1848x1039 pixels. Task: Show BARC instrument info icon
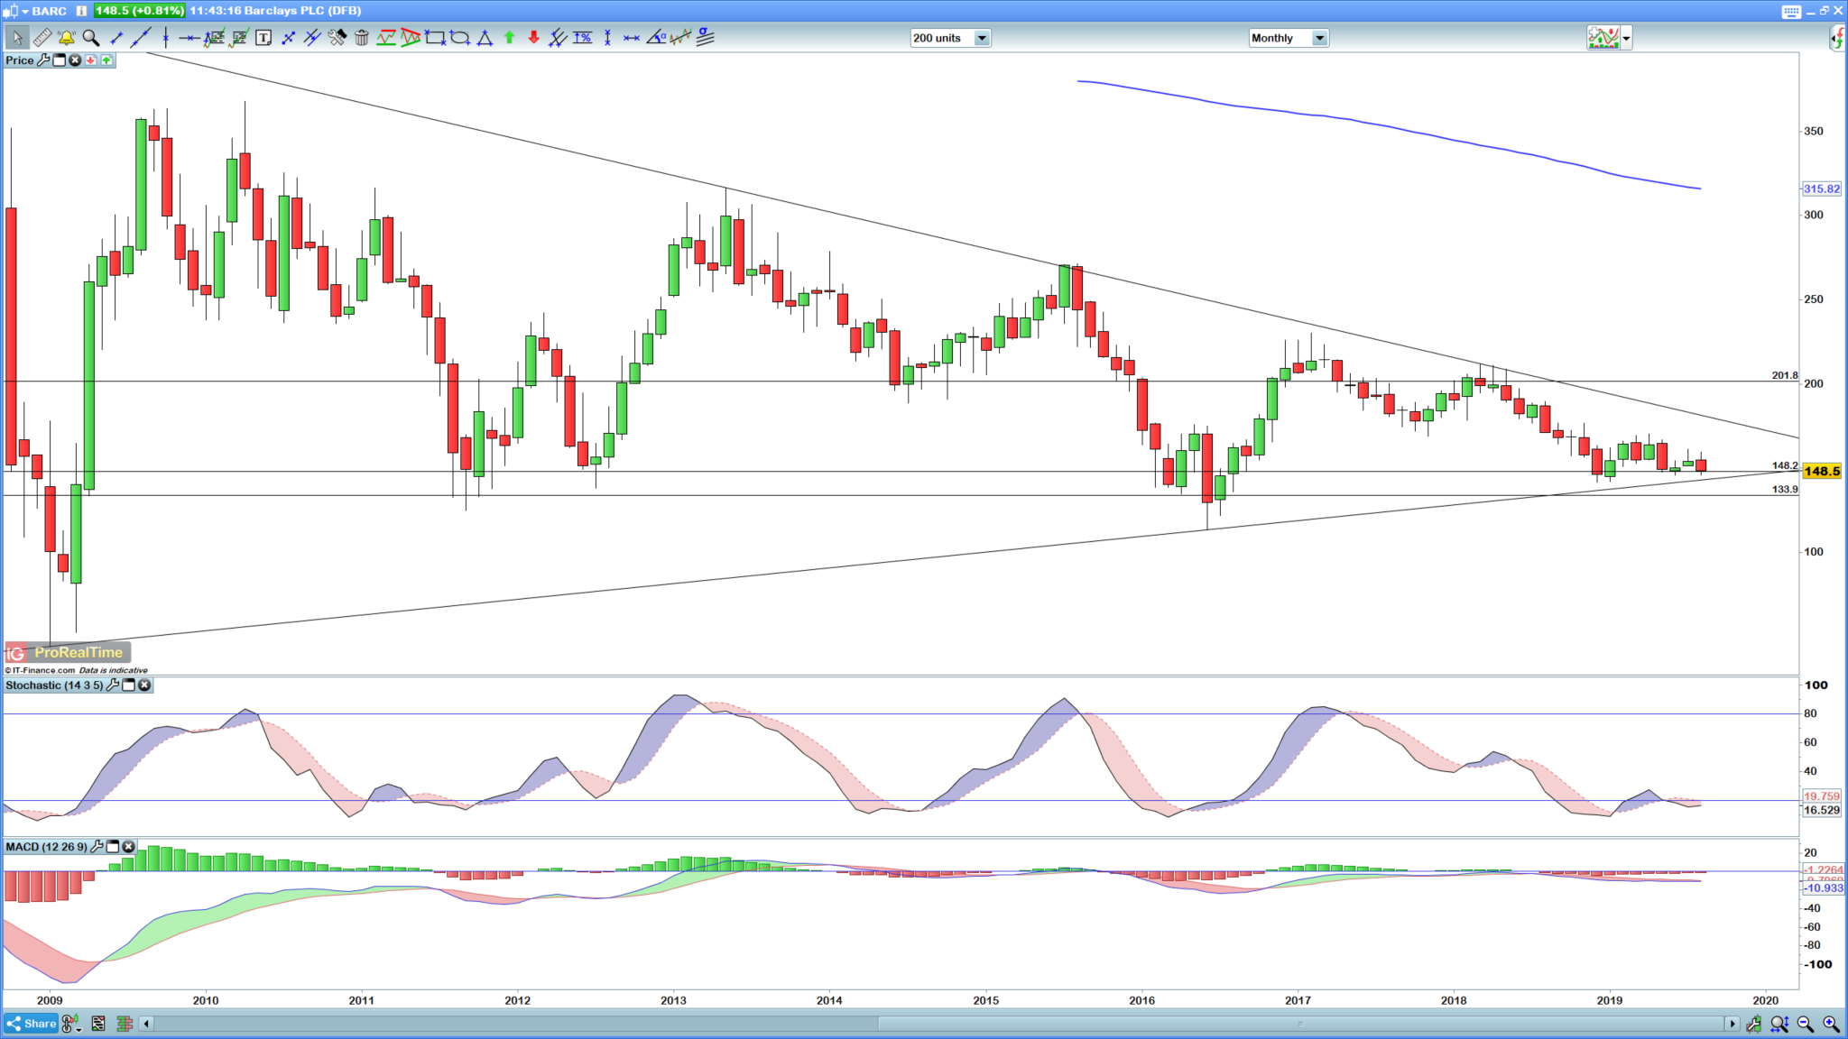click(x=81, y=11)
